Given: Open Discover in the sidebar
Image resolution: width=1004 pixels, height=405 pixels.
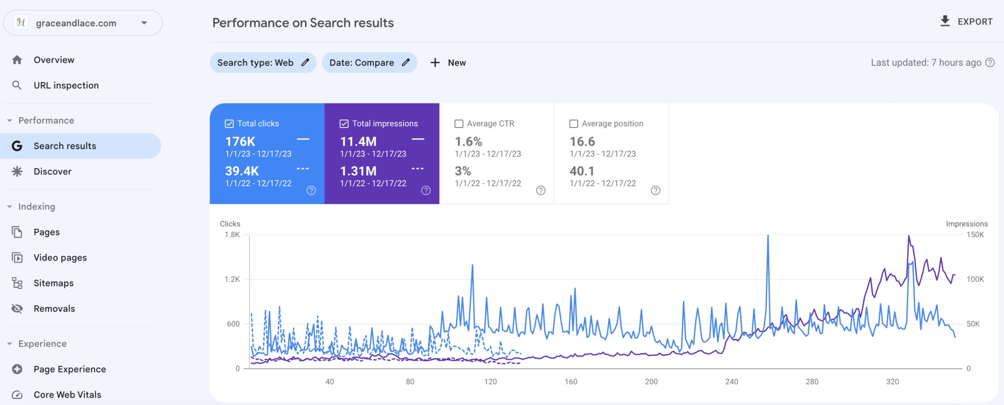Looking at the screenshot, I should pos(52,172).
